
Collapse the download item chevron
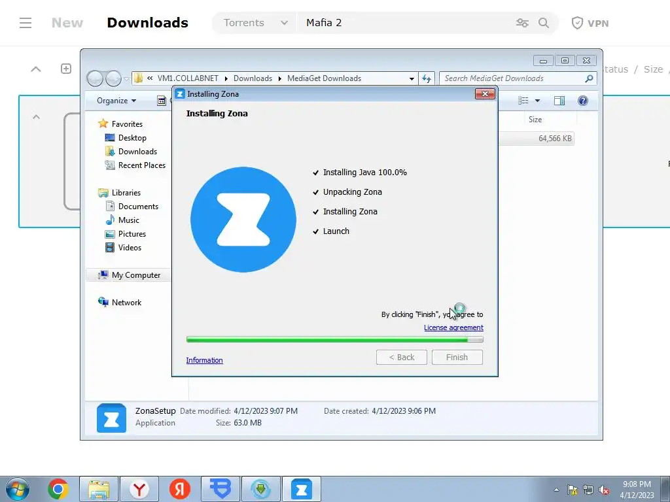37,117
